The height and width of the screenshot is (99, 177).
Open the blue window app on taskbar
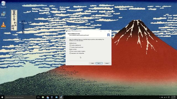coord(56,97)
